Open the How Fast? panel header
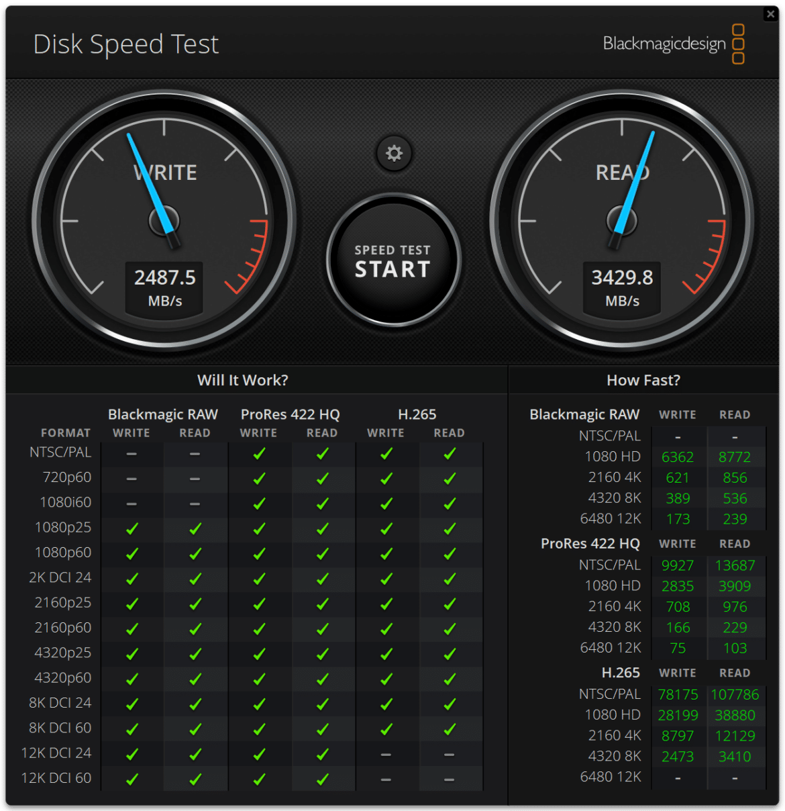The width and height of the screenshot is (785, 811). pos(643,380)
